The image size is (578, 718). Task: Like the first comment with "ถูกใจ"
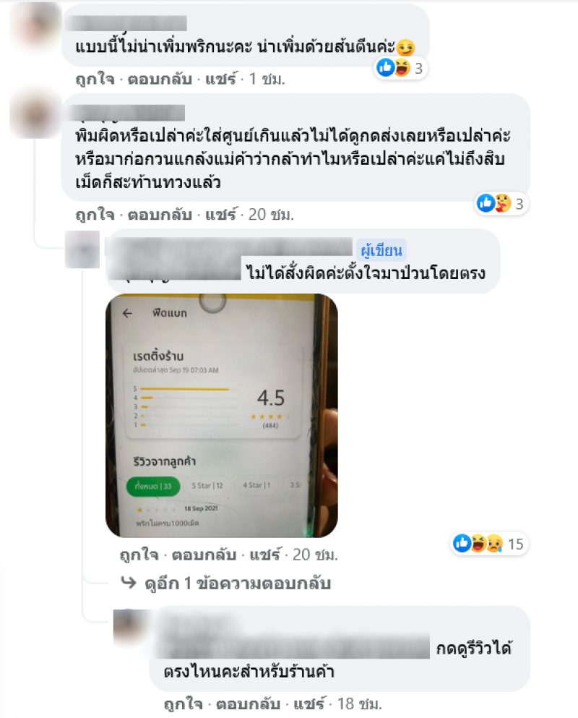95,80
